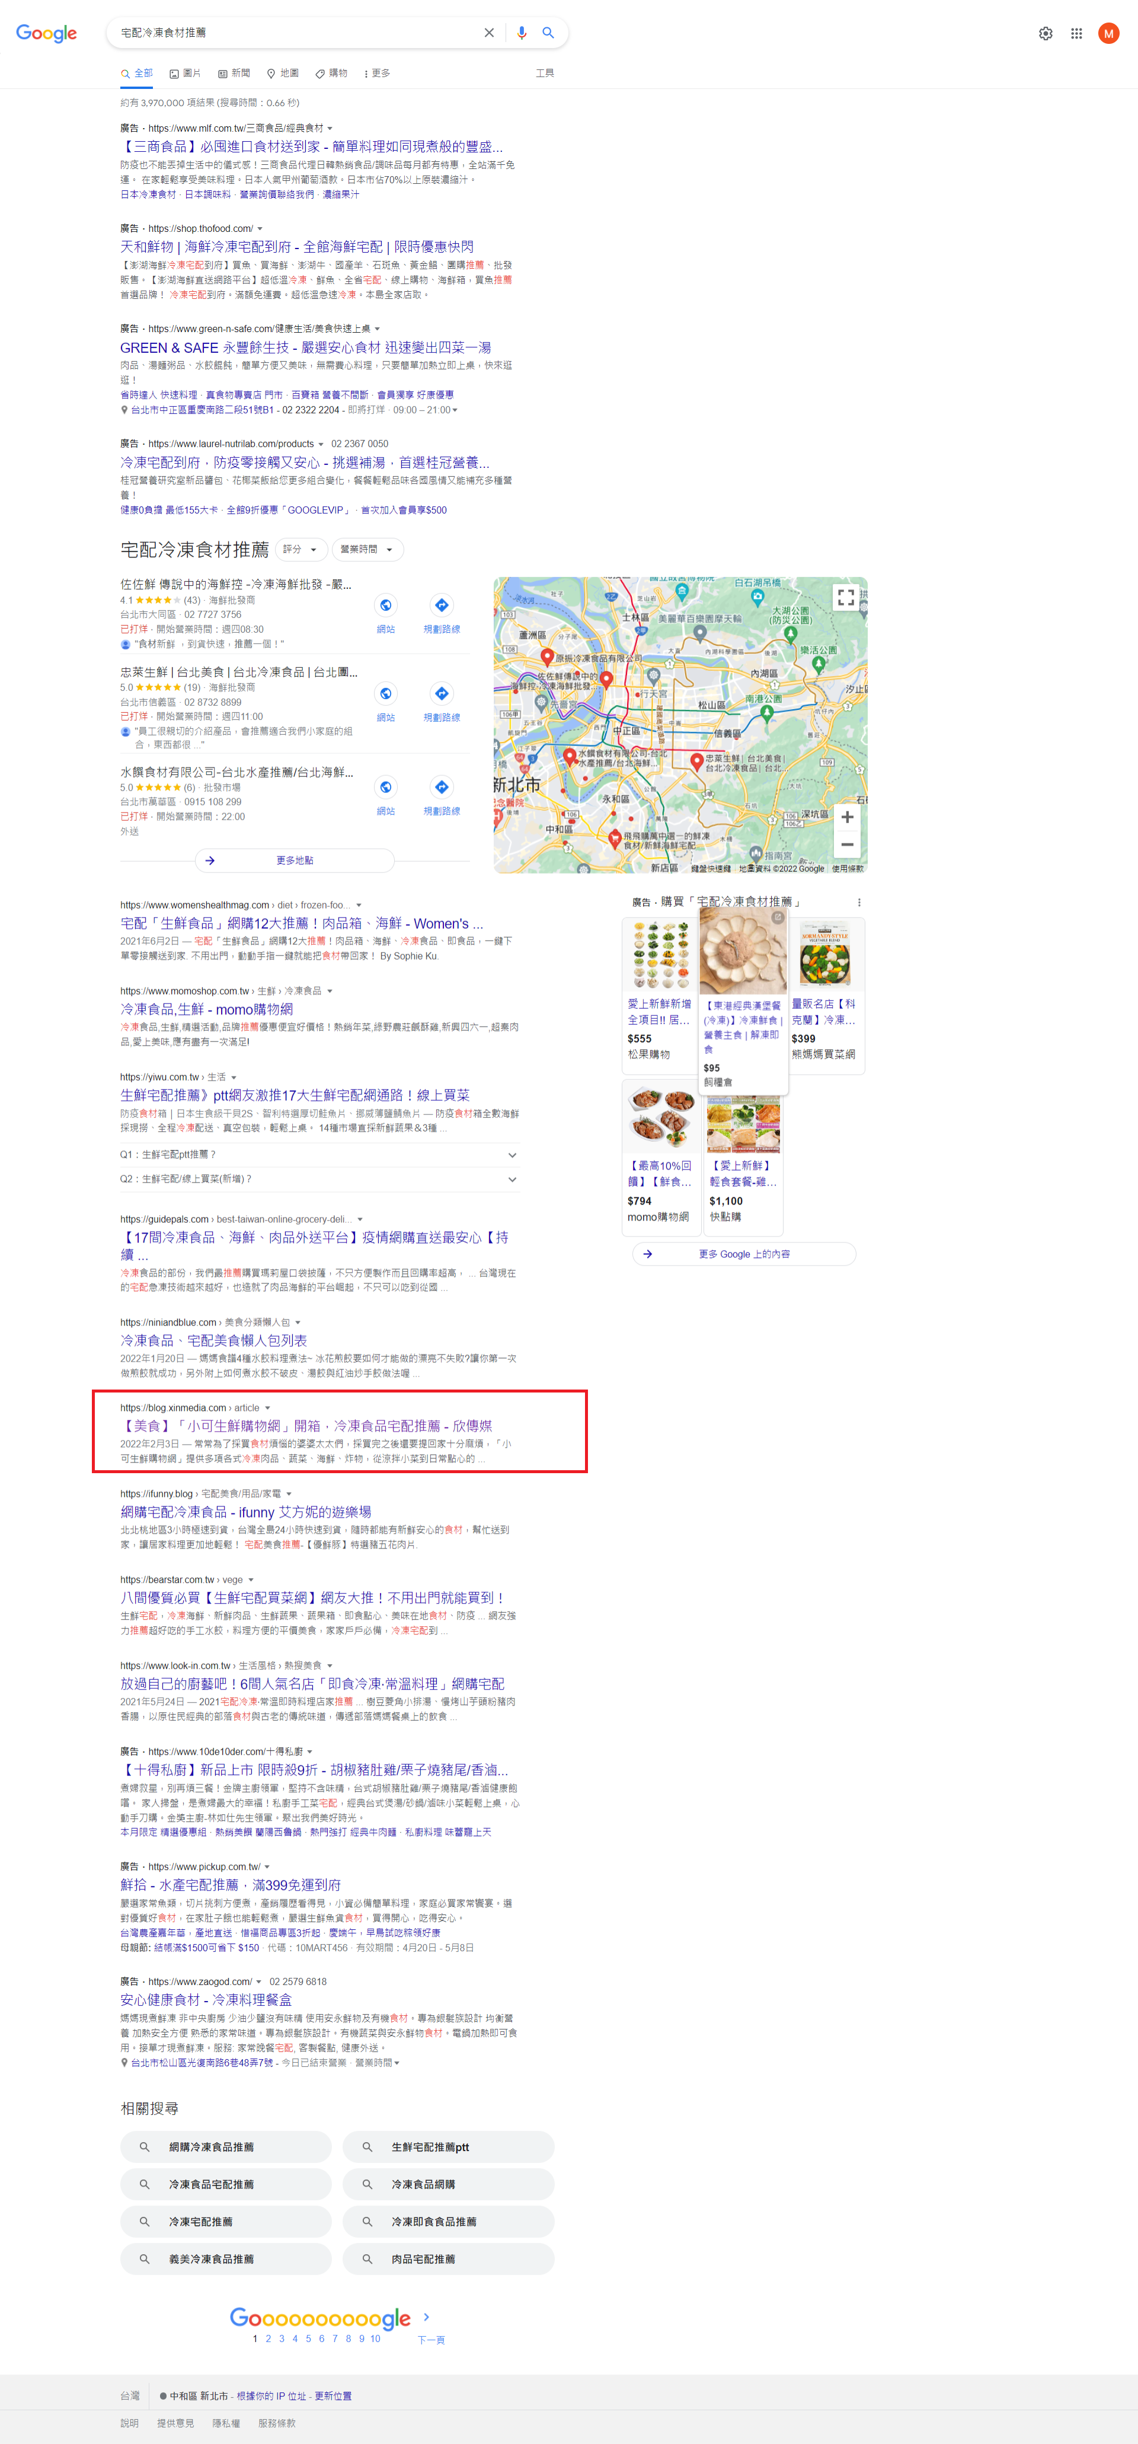Open the 工具 search tools

544,73
